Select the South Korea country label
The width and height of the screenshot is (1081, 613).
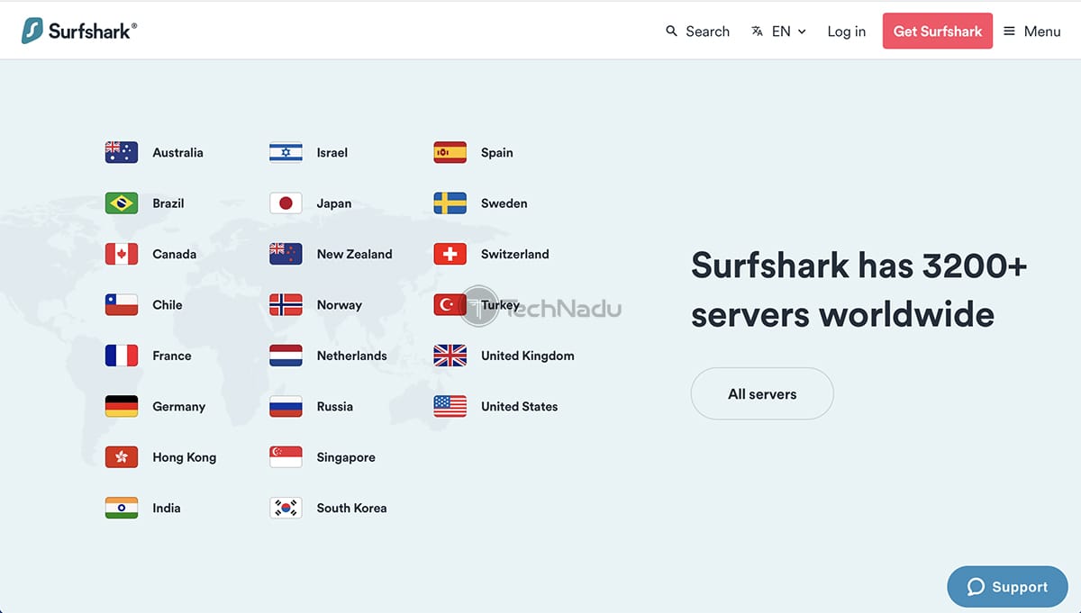coord(351,508)
